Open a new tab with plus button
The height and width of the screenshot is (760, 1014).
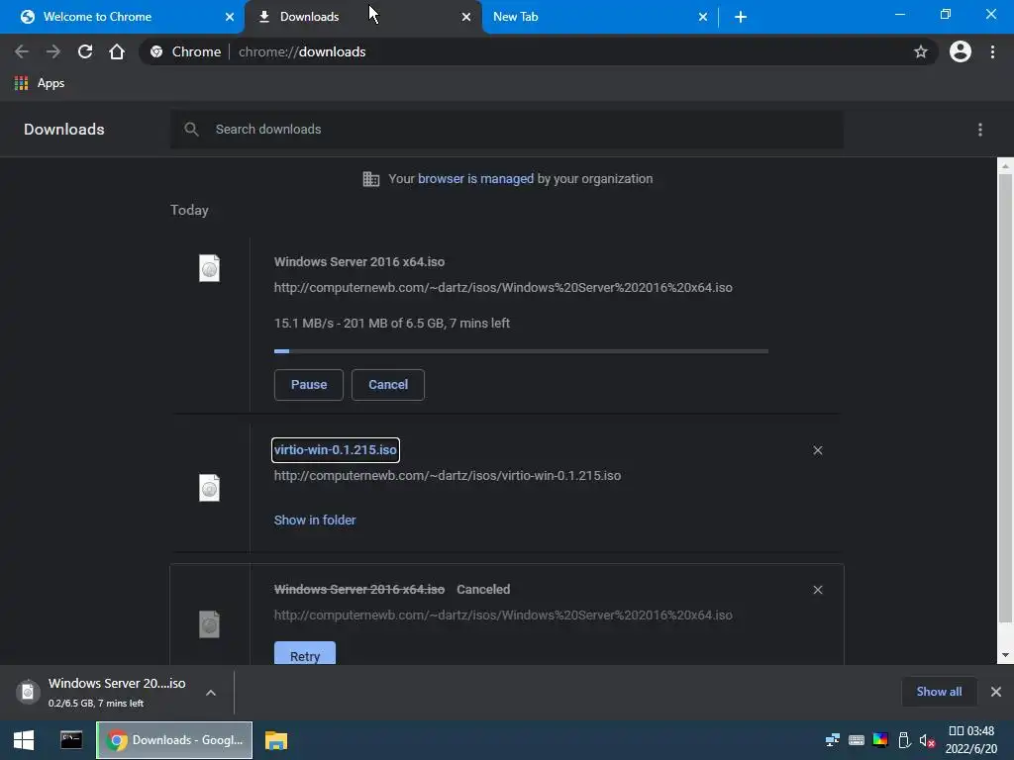pos(741,17)
